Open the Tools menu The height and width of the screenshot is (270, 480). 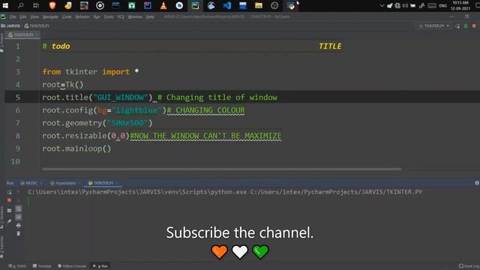(x=109, y=16)
